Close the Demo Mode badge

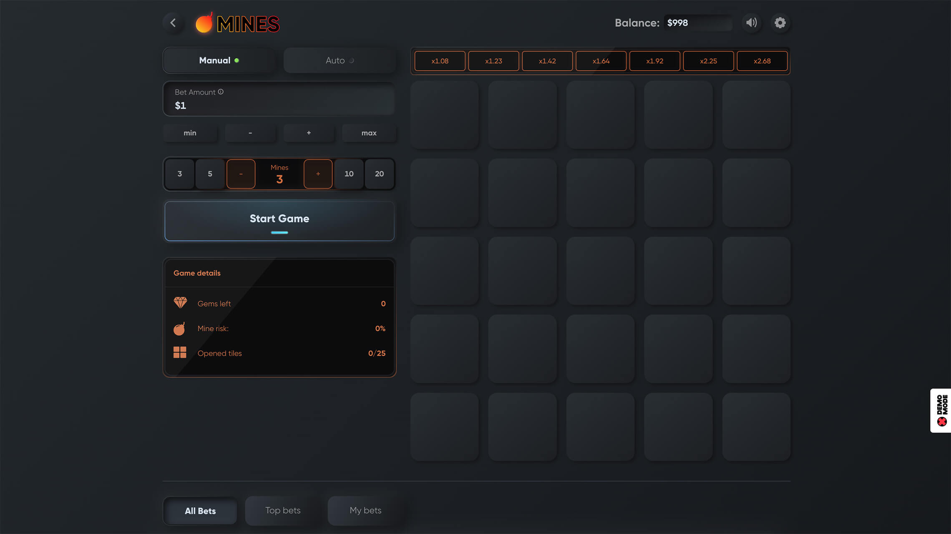[942, 422]
